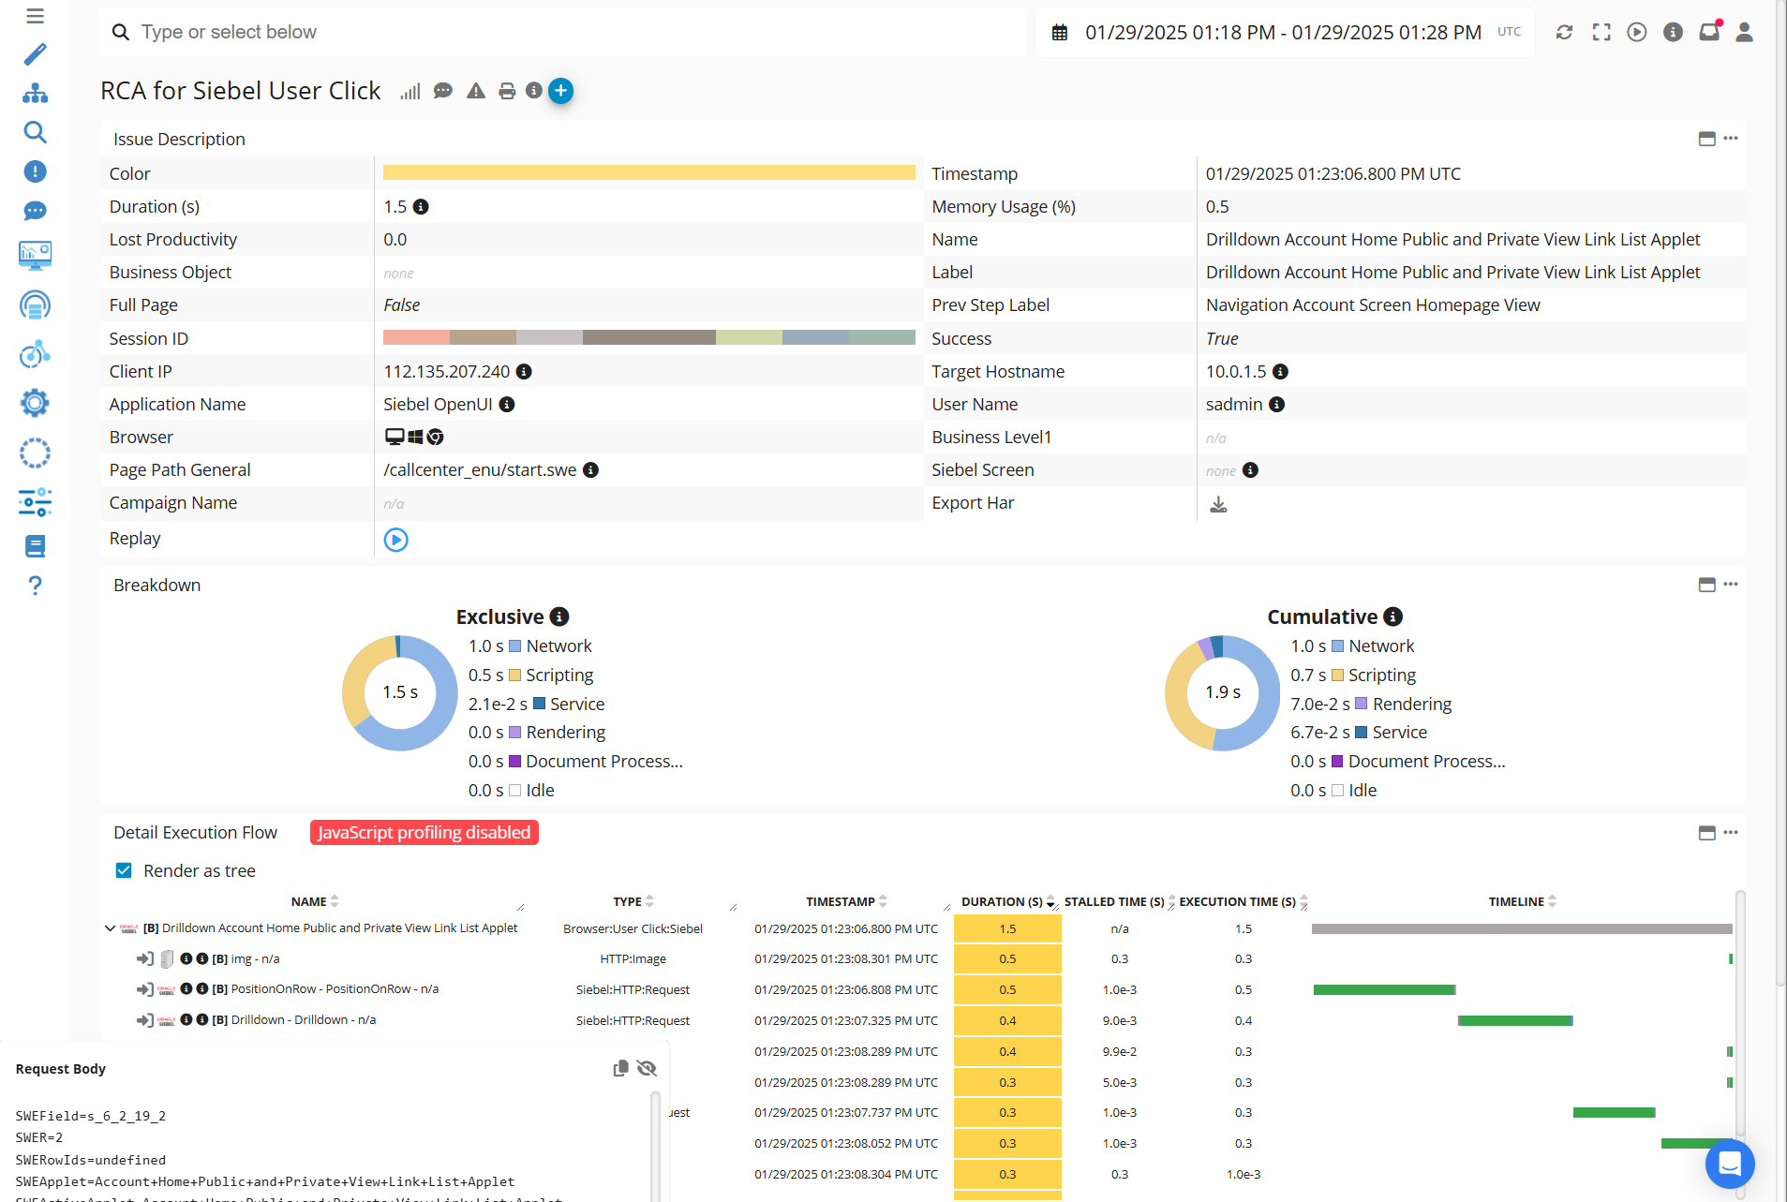Open the sliders configuration icon in sidebar
The height and width of the screenshot is (1202, 1787).
coord(35,502)
